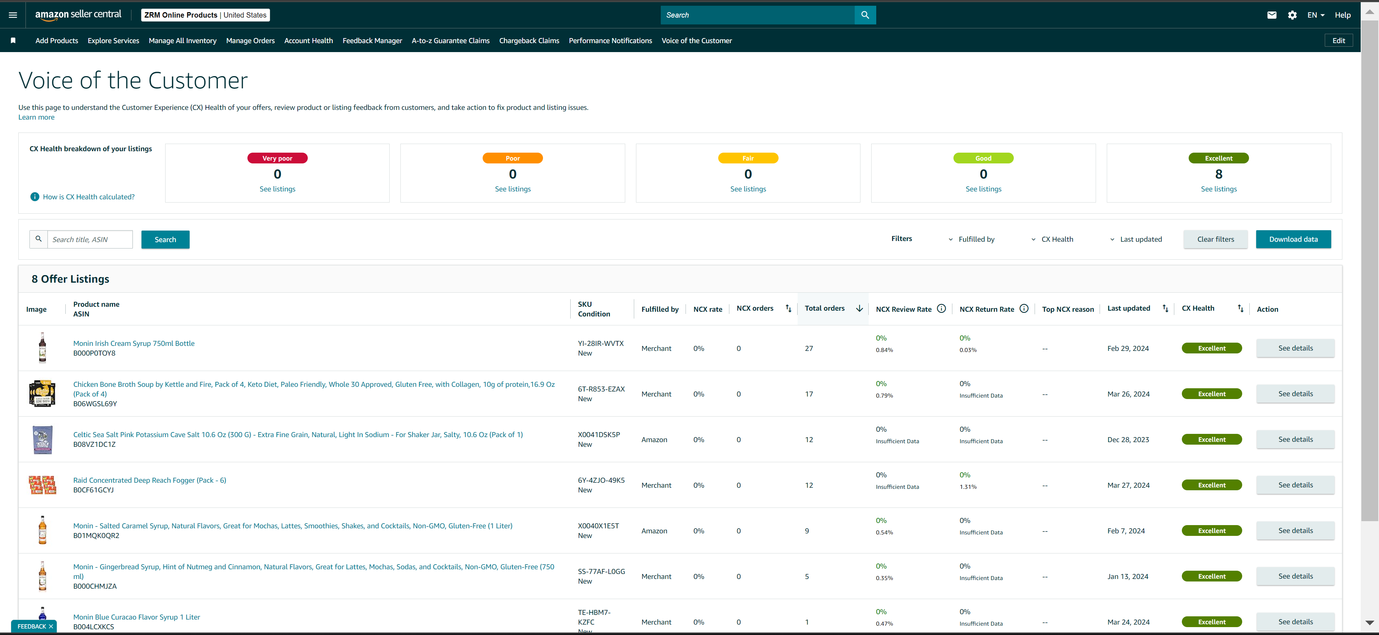Open Performance Notifications
Image resolution: width=1379 pixels, height=635 pixels.
(x=610, y=41)
